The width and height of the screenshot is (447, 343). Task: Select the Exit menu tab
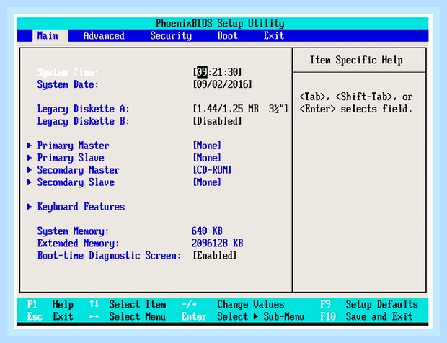click(274, 36)
